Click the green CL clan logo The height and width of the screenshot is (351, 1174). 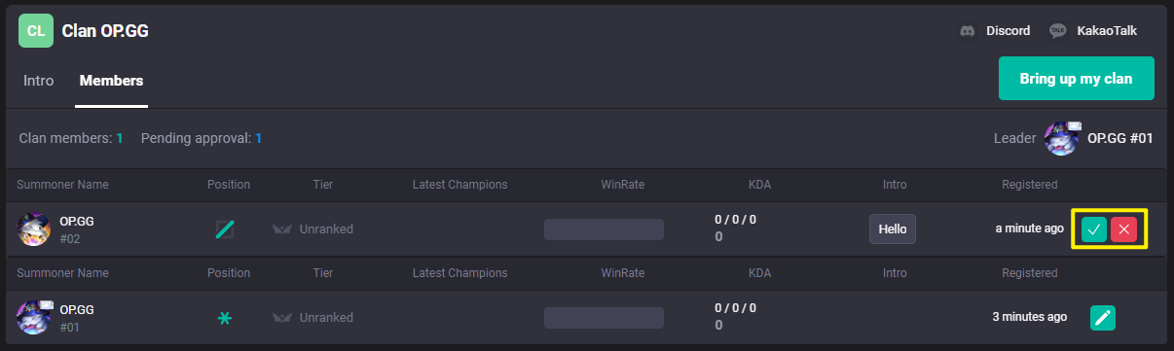[35, 30]
